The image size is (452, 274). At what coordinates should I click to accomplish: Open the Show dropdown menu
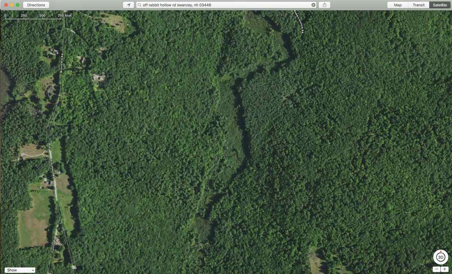pos(20,270)
